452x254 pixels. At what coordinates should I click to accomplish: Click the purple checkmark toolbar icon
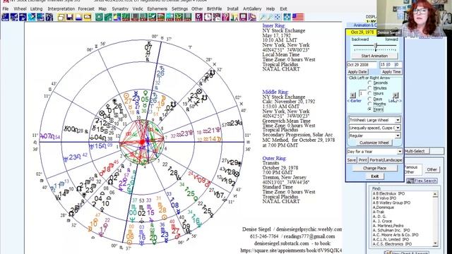(199, 17)
